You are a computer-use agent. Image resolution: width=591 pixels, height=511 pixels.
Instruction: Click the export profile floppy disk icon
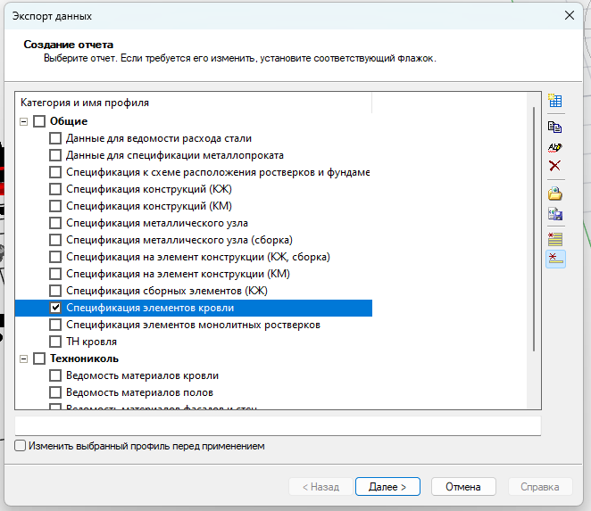[x=554, y=214]
